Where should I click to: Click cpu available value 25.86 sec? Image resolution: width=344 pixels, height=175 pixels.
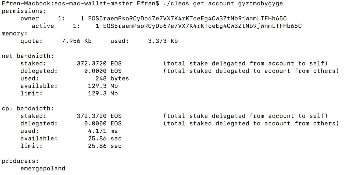coord(105,139)
